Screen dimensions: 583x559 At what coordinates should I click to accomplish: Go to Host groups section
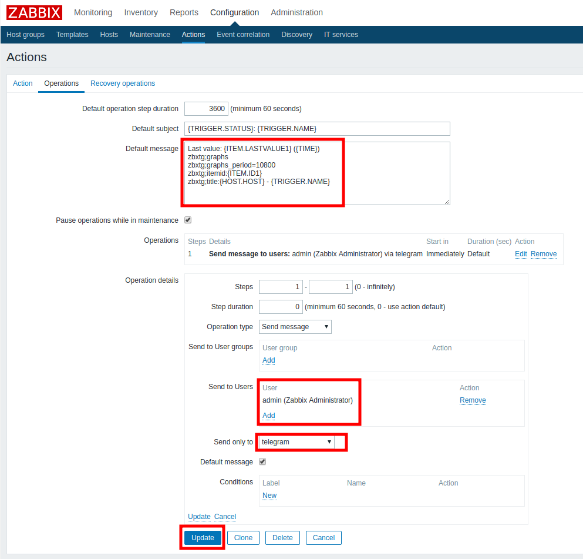point(25,35)
